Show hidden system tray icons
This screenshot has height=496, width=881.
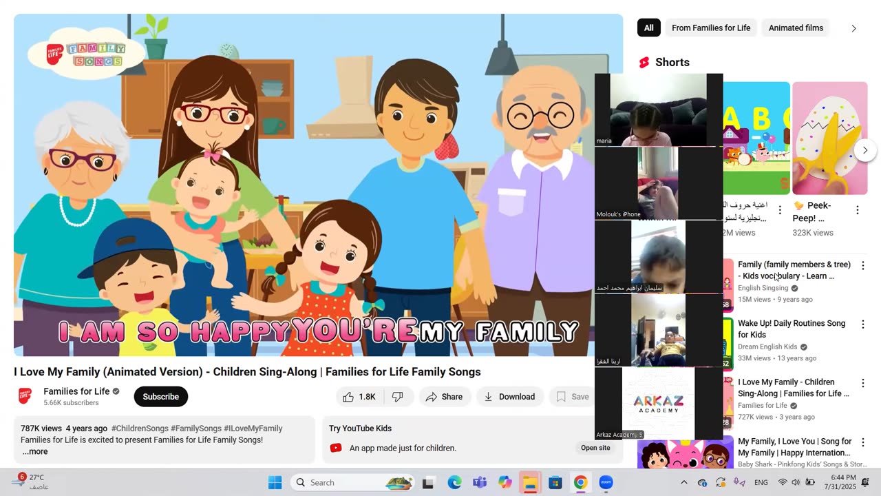click(x=683, y=482)
